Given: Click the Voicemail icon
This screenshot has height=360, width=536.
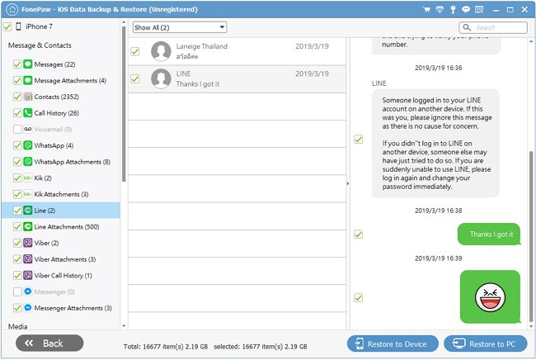Looking at the screenshot, I should [28, 129].
